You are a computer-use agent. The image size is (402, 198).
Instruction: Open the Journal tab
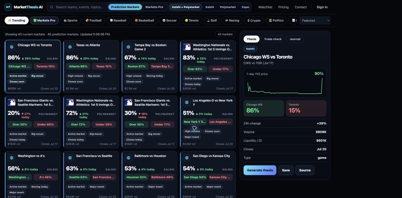(x=295, y=39)
